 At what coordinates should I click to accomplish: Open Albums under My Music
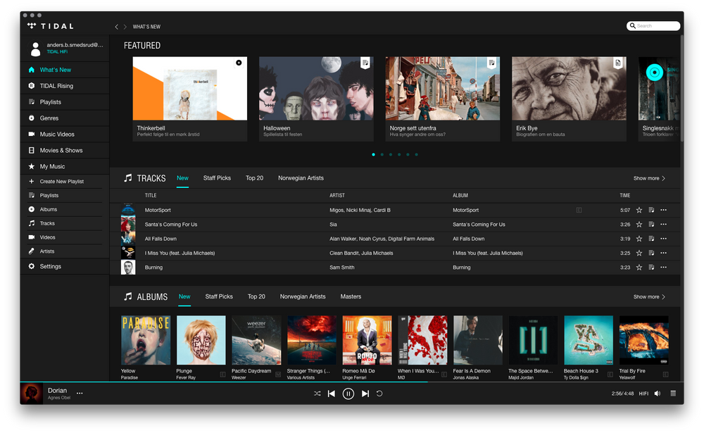pyautogui.click(x=48, y=209)
